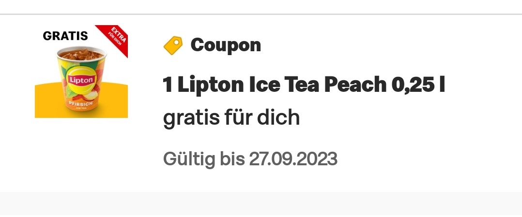This screenshot has height=217, width=522.
Task: Tap the word Peach in the title
Action: [x=355, y=85]
